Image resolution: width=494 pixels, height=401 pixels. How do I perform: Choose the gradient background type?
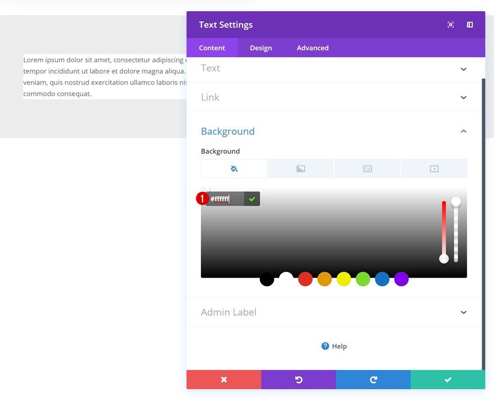coord(300,168)
